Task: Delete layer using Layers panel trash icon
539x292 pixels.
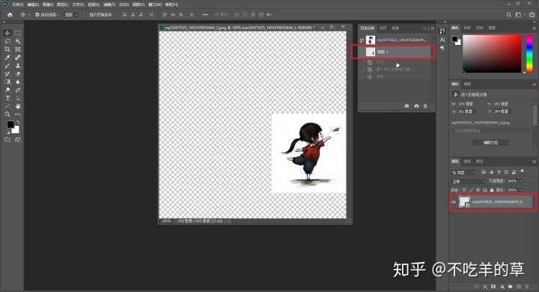Action: [527, 287]
